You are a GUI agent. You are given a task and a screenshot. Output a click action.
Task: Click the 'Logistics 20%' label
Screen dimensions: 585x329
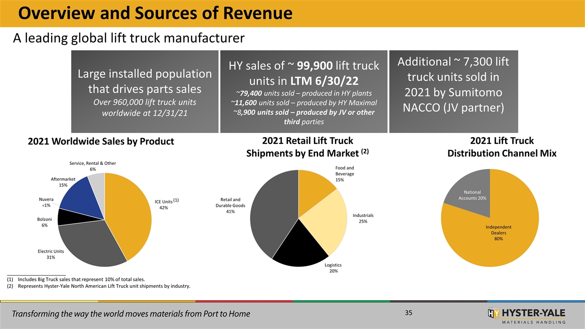[333, 268]
